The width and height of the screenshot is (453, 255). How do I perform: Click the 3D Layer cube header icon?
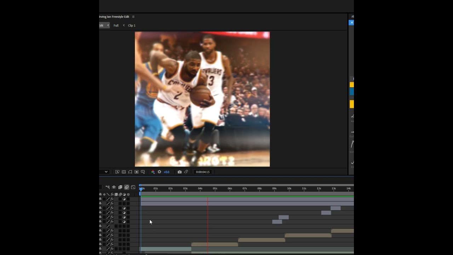[x=128, y=194]
